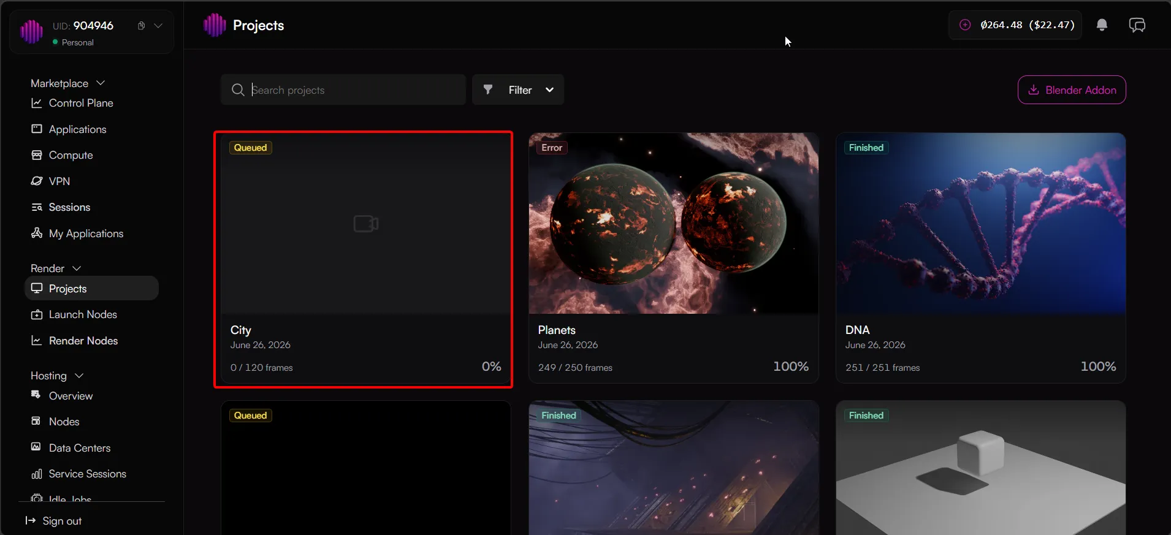The height and width of the screenshot is (535, 1171).
Task: Copy the UID with the copy icon
Action: (141, 26)
